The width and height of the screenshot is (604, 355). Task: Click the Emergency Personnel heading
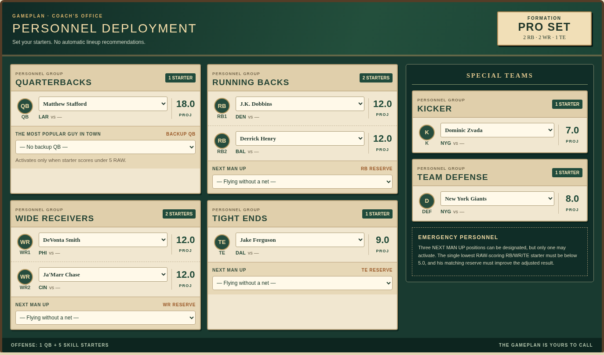[458, 237]
